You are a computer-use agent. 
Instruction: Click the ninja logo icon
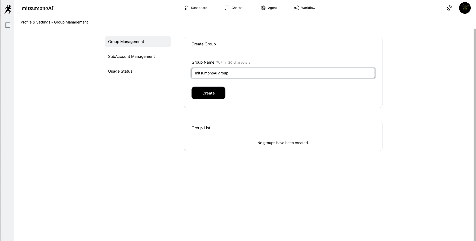pos(8,9)
